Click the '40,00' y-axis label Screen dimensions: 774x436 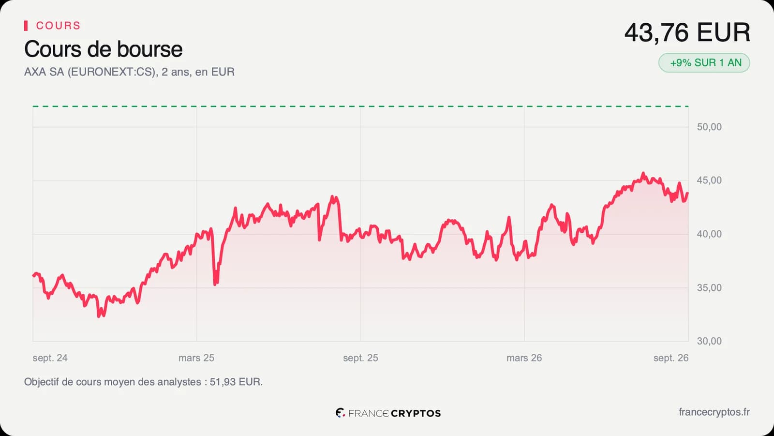(x=709, y=234)
